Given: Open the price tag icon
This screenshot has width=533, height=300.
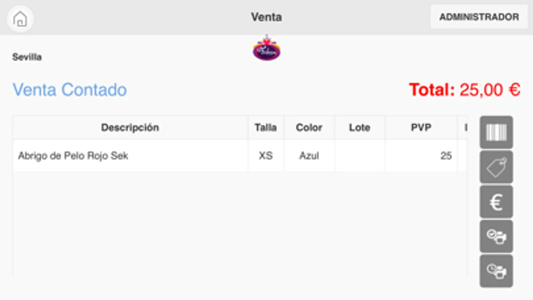Looking at the screenshot, I should click(x=496, y=167).
